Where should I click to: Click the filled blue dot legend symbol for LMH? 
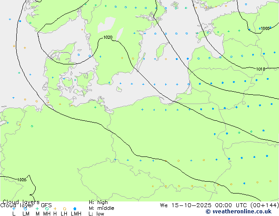coord(75,209)
